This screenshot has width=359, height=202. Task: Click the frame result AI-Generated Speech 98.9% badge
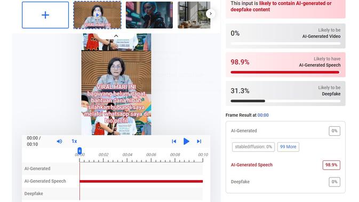point(331,165)
